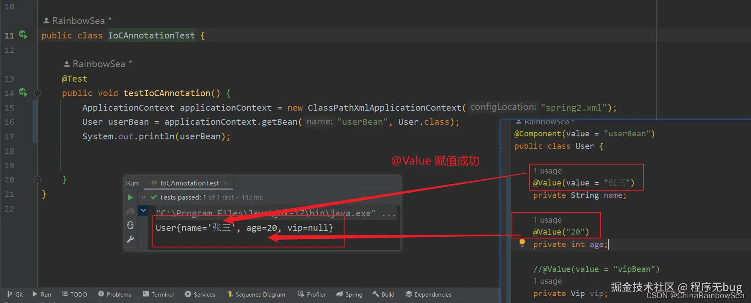This screenshot has width=751, height=303.
Task: Click the java.exe command line in console
Action: coord(276,213)
